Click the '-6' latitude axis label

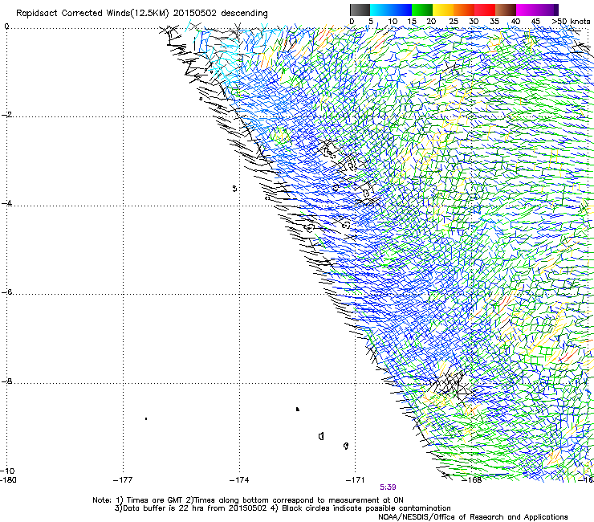click(6, 292)
